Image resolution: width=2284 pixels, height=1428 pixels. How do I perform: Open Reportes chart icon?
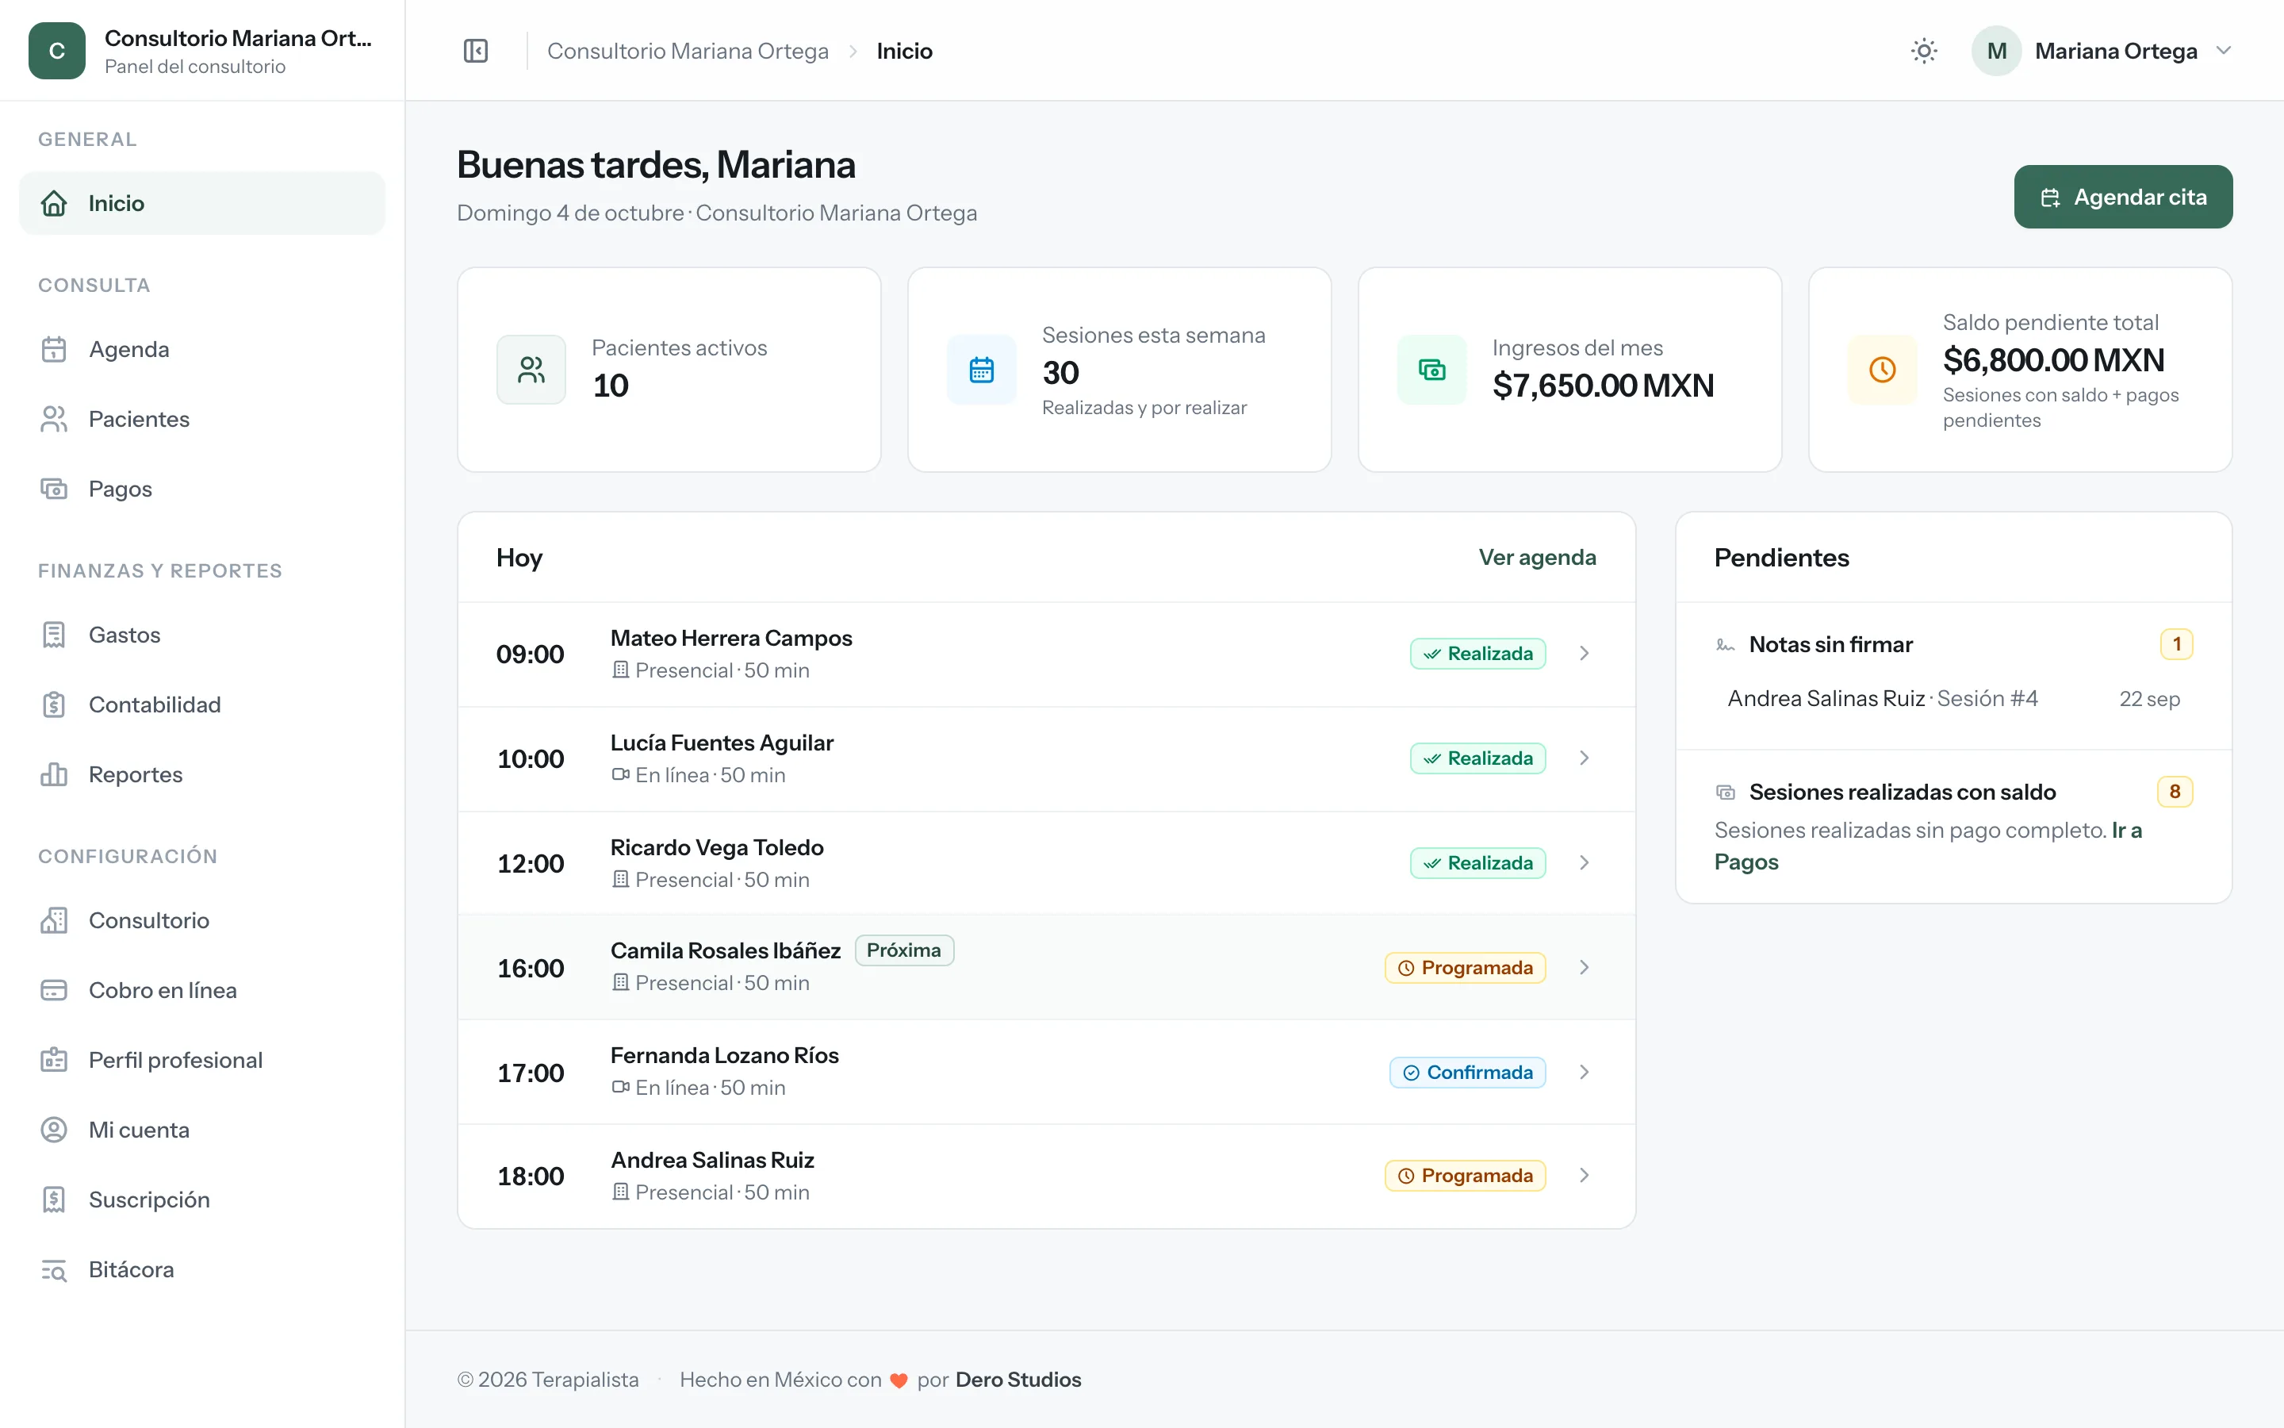point(54,774)
